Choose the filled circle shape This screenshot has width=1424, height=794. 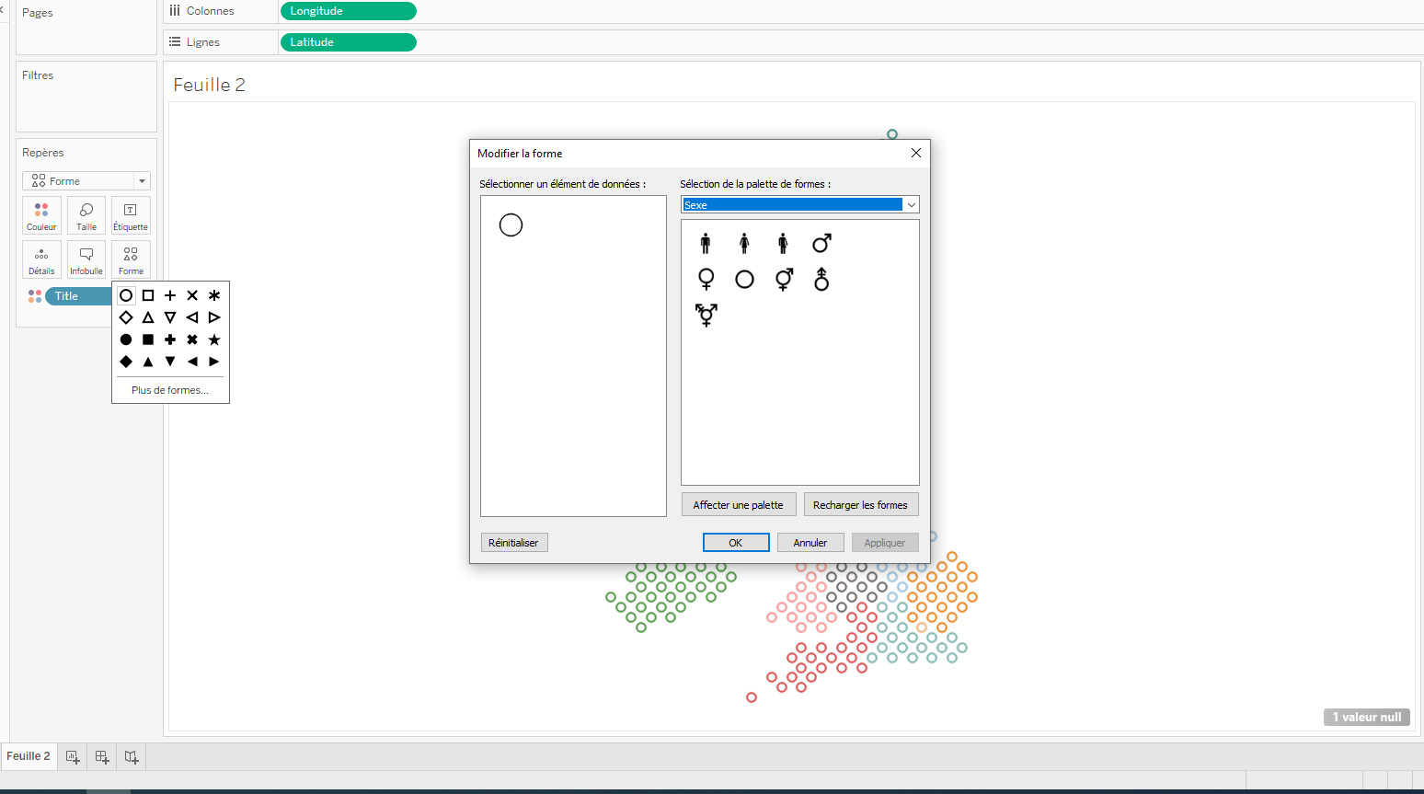(126, 339)
